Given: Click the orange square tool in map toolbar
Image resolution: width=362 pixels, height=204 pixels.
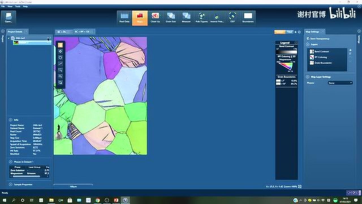Looking at the screenshot, I should click(60, 45).
